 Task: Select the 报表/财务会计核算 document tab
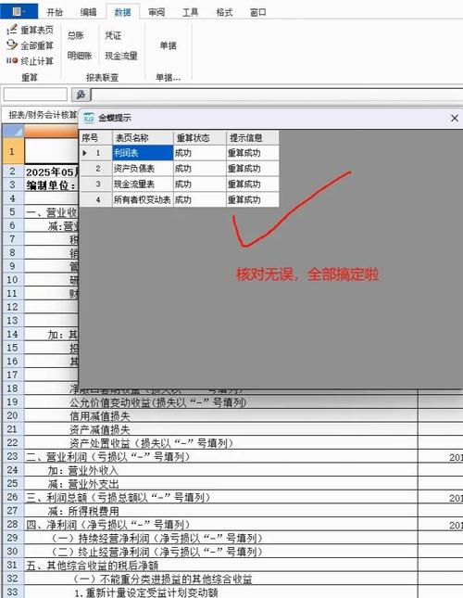pos(43,115)
